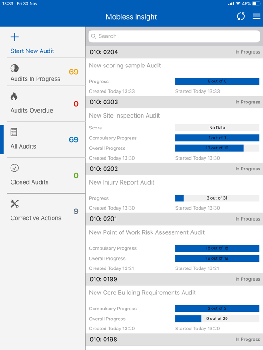This screenshot has width=263, height=350.
Task: Click the 13:33 clock in status bar
Action: pyautogui.click(x=8, y=4)
